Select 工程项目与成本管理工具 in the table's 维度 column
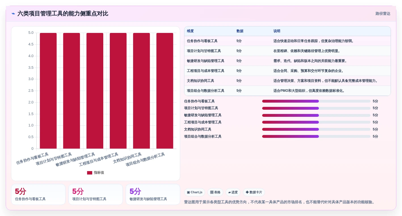 pyautogui.click(x=206, y=71)
